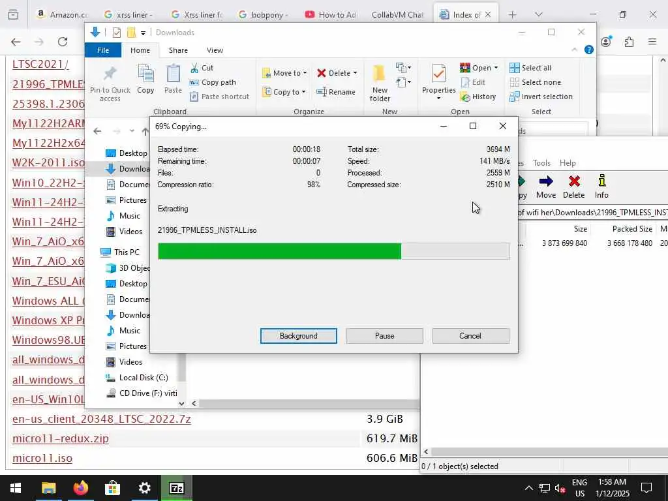Click Paste shortcut in ribbon
The image size is (668, 501).
tap(219, 97)
